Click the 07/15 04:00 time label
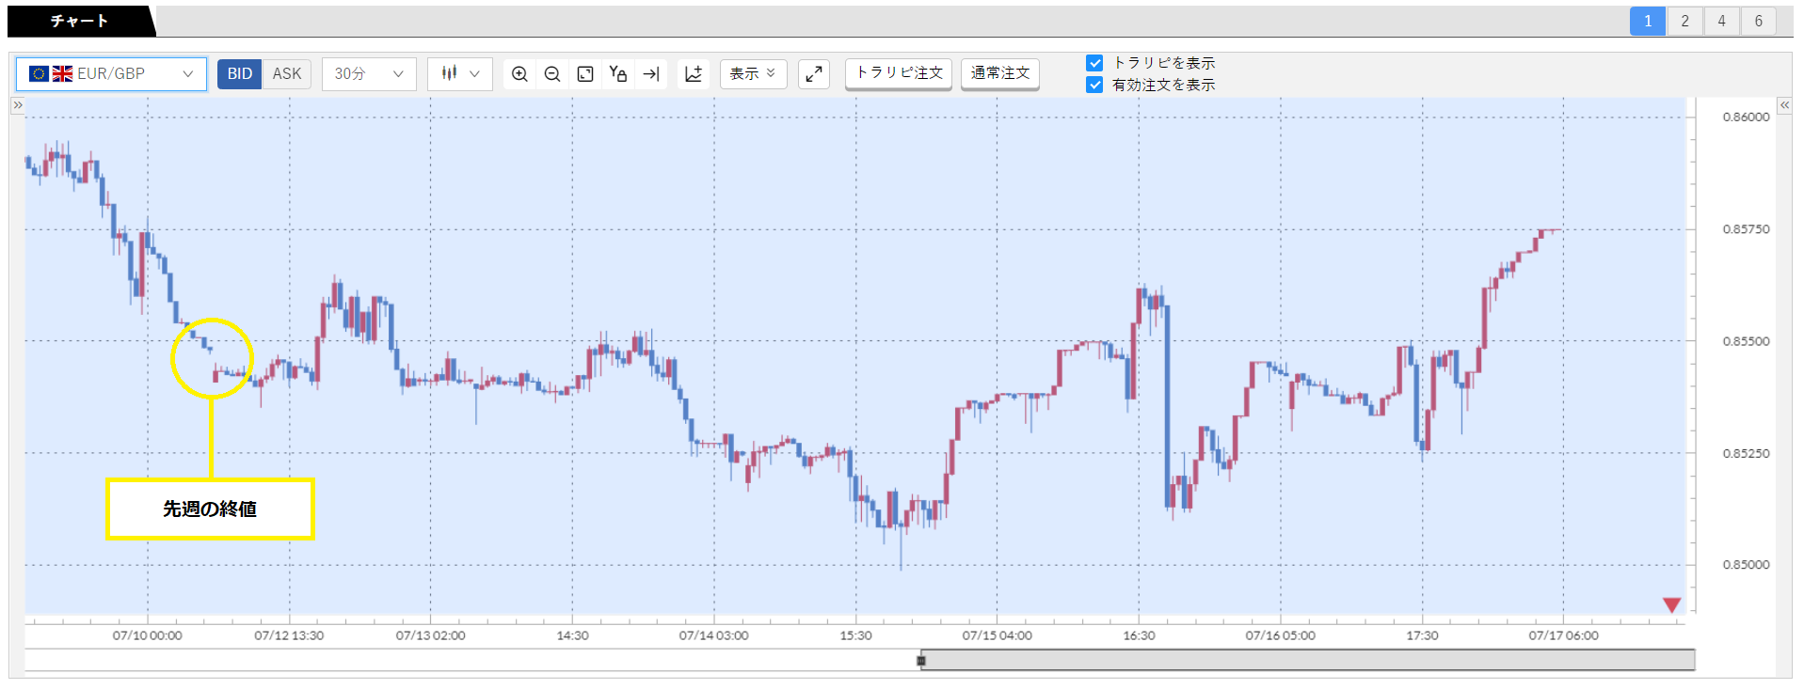Screen dimensions: 1804x689 tap(998, 635)
